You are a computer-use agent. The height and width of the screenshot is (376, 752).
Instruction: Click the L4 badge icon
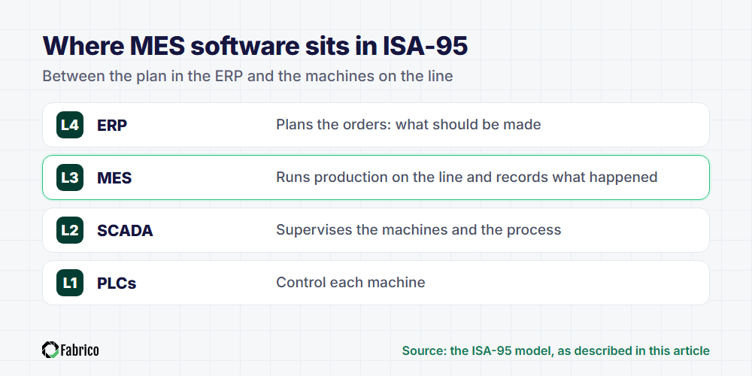click(70, 125)
